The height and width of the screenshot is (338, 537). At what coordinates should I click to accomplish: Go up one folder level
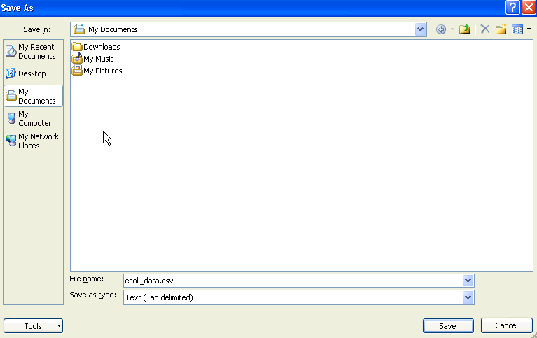(x=464, y=29)
